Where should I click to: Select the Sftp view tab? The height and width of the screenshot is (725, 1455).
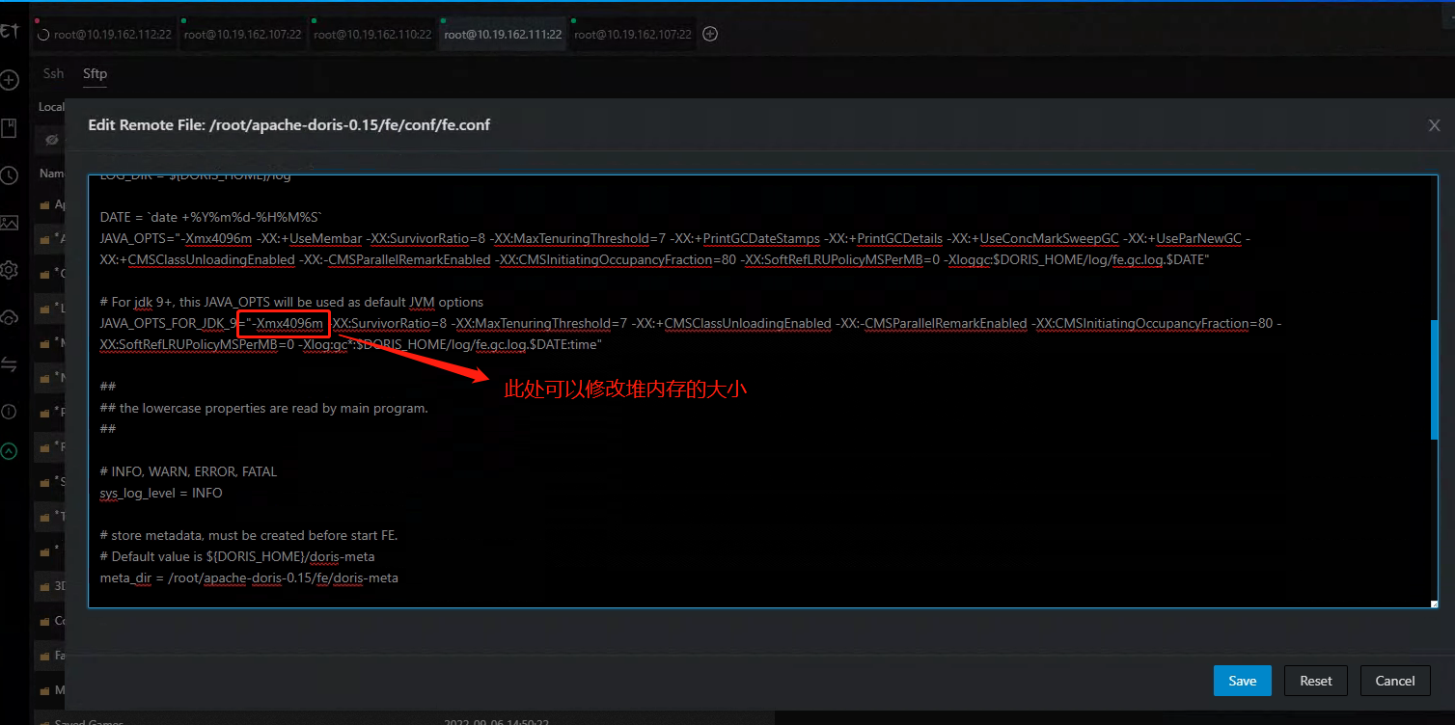point(95,73)
